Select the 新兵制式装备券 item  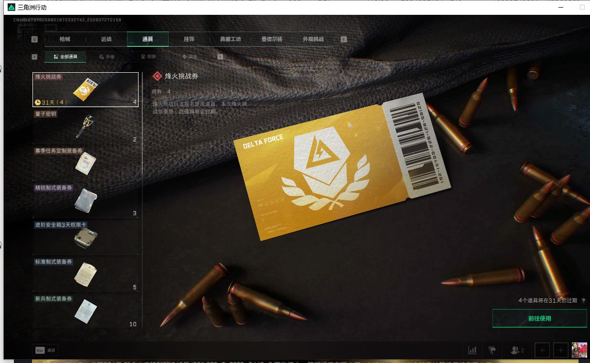point(86,311)
